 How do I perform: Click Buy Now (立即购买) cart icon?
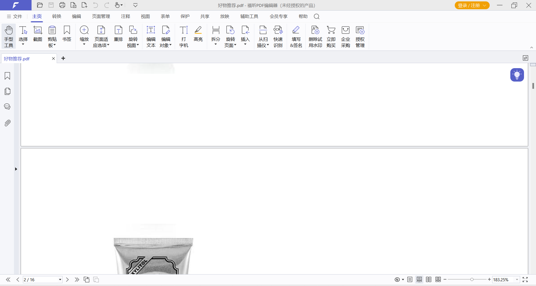click(331, 37)
